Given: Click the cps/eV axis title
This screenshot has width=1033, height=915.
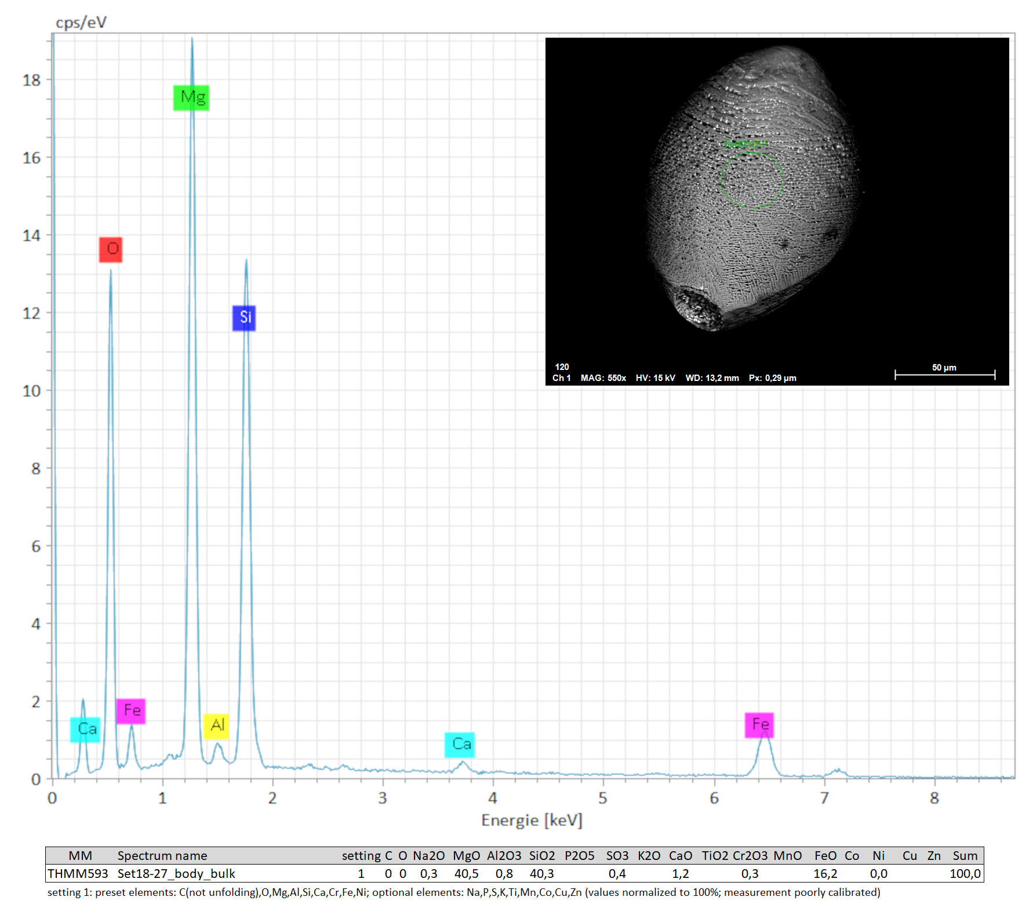Looking at the screenshot, I should (x=81, y=23).
